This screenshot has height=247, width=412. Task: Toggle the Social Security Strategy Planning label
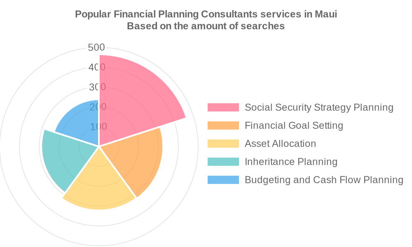click(319, 107)
